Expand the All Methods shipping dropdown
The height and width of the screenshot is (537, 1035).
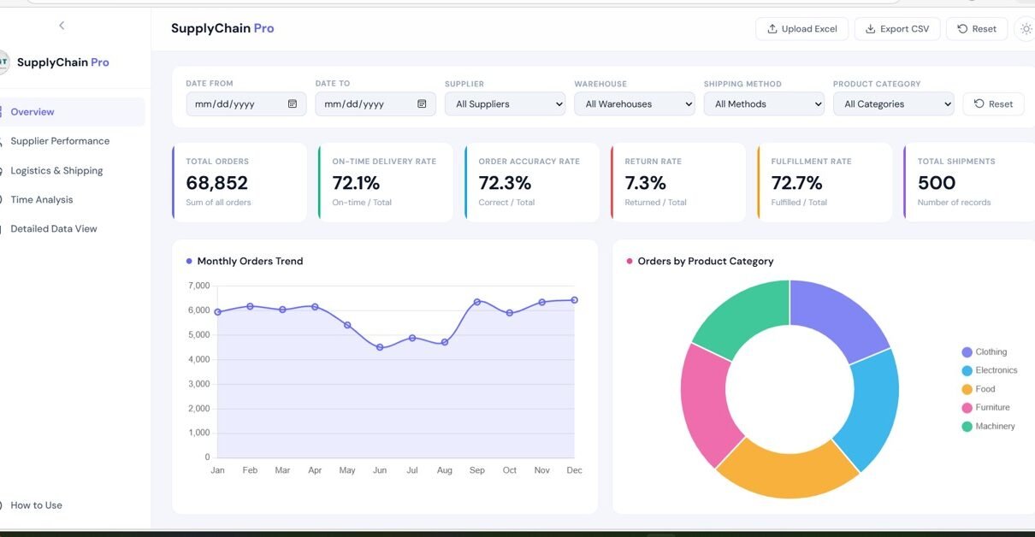[x=764, y=104]
